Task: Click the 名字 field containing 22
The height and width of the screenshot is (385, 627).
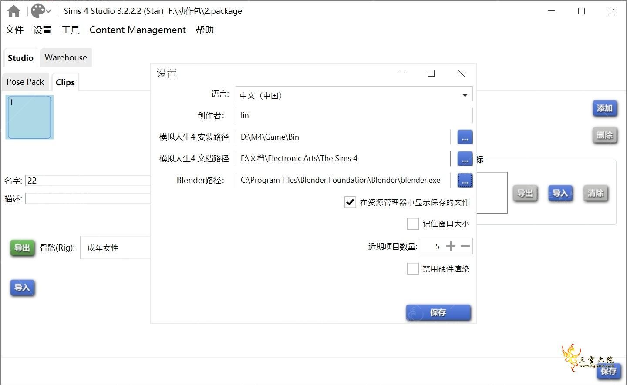Action: [88, 181]
